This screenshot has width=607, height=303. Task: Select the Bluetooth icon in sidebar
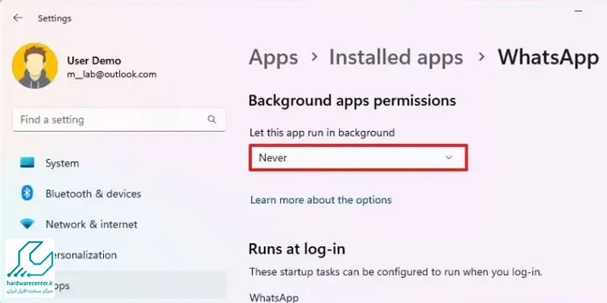(x=27, y=193)
